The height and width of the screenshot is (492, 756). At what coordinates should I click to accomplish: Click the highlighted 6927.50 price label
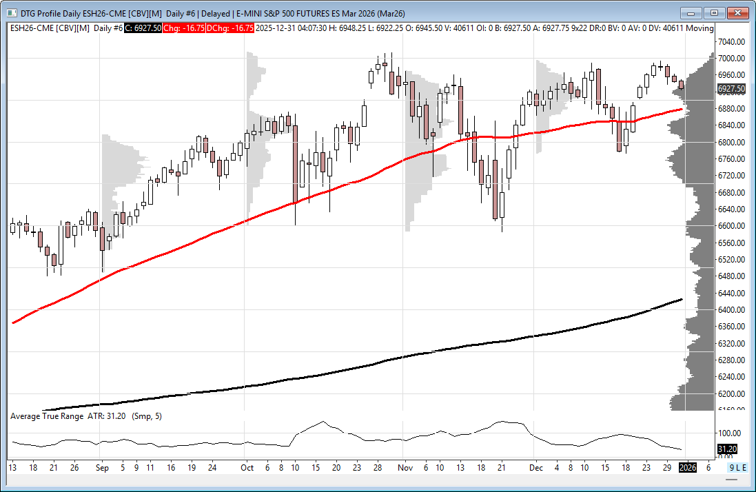point(731,89)
